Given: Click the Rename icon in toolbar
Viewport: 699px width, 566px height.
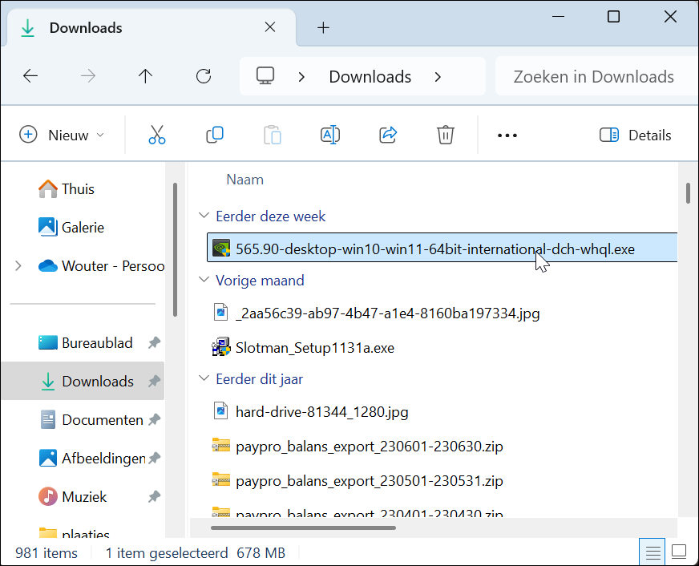Looking at the screenshot, I should [x=330, y=135].
